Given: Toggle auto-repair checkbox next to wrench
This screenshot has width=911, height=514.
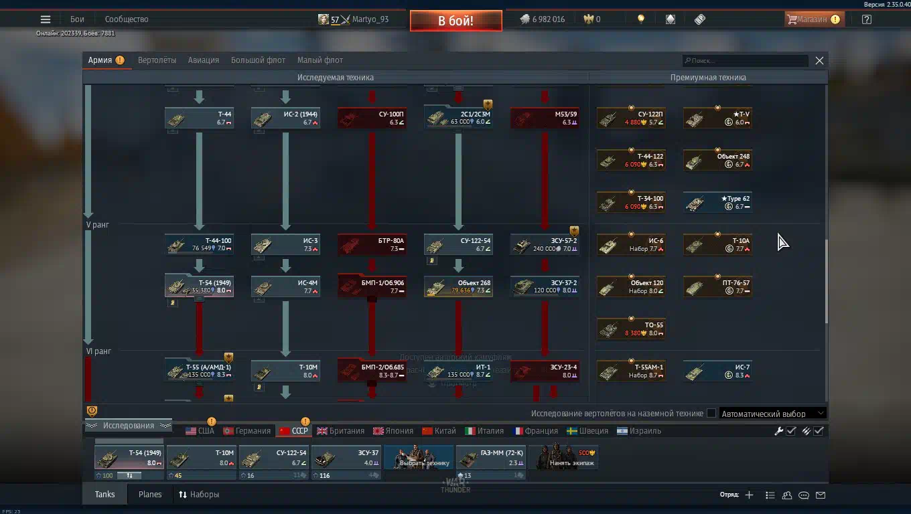Looking at the screenshot, I should (x=791, y=431).
